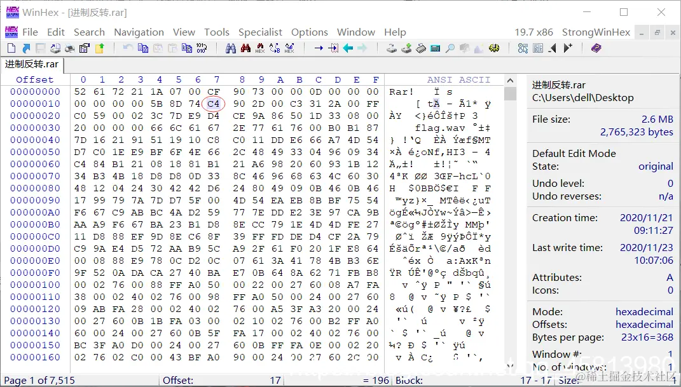This screenshot has width=681, height=387.
Task: Click disk icon with green plus
Action: click(406, 48)
